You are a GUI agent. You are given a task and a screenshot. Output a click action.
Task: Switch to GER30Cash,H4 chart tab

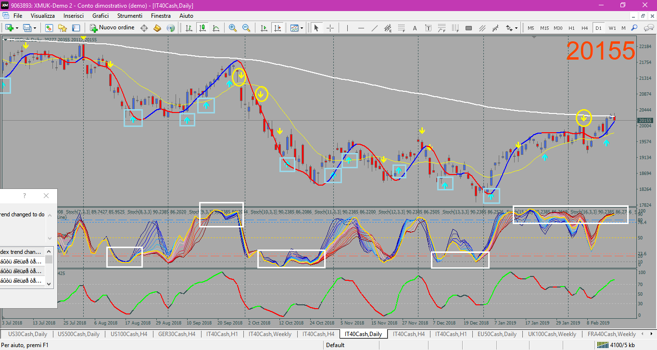177,334
